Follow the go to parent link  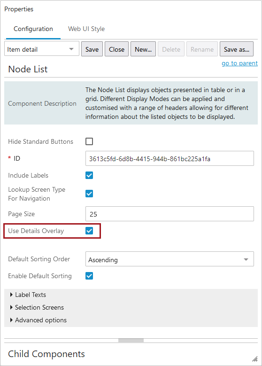tap(239, 63)
